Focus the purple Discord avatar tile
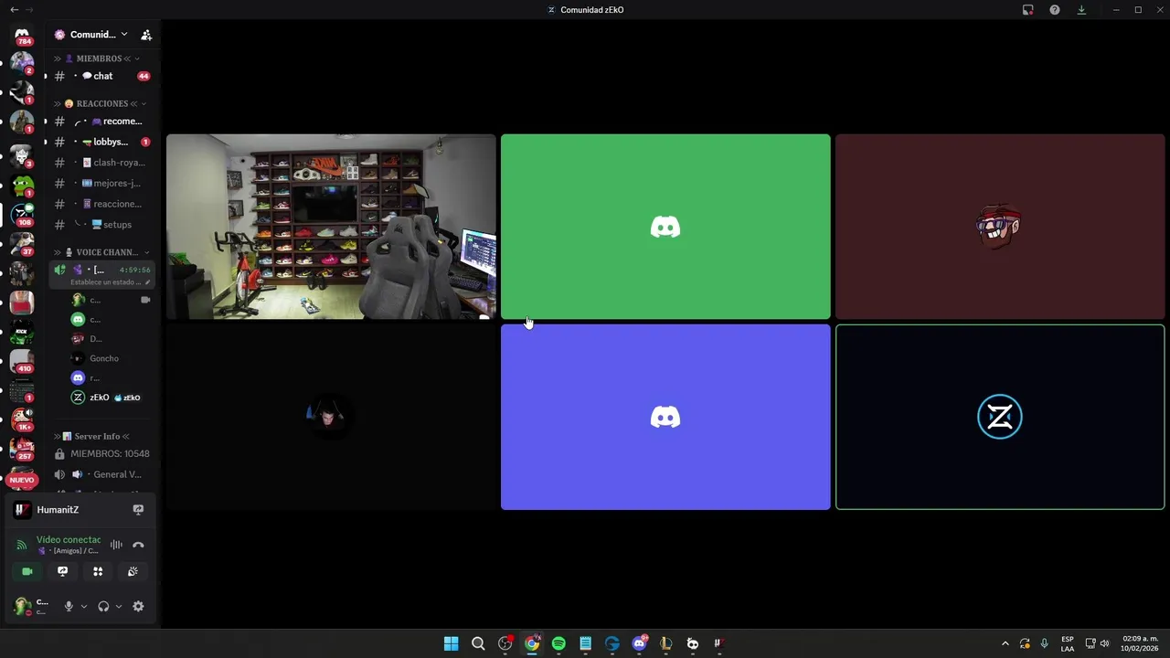Screen dimensions: 1170x658 coord(665,417)
